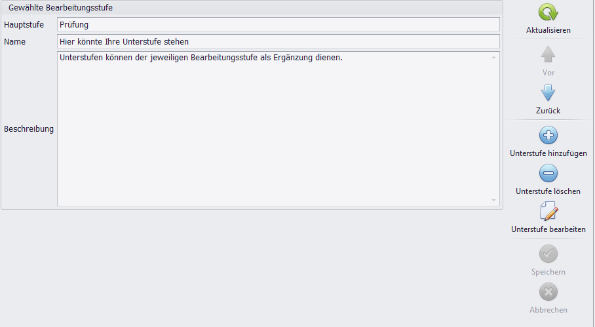This screenshot has width=595, height=327.
Task: Focus the Hauptstufe field containing Prüfung
Action: (278, 25)
